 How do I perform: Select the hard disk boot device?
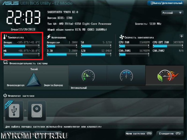coord(37,111)
